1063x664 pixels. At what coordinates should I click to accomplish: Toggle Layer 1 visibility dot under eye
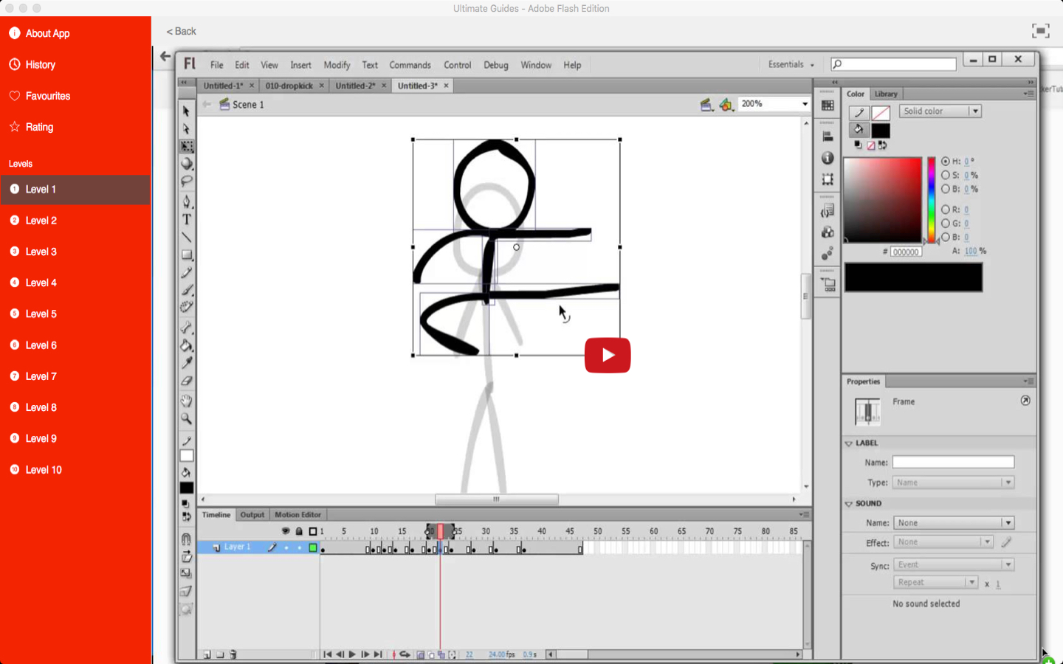coord(286,547)
